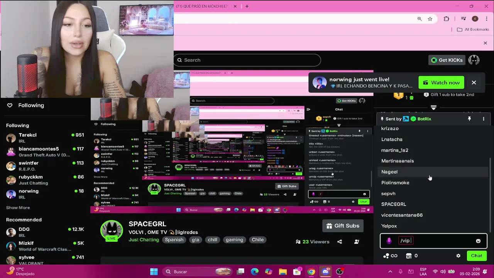This screenshot has height=278, width=494.
Task: Open Chrome profile avatar
Action: [x=475, y=19]
